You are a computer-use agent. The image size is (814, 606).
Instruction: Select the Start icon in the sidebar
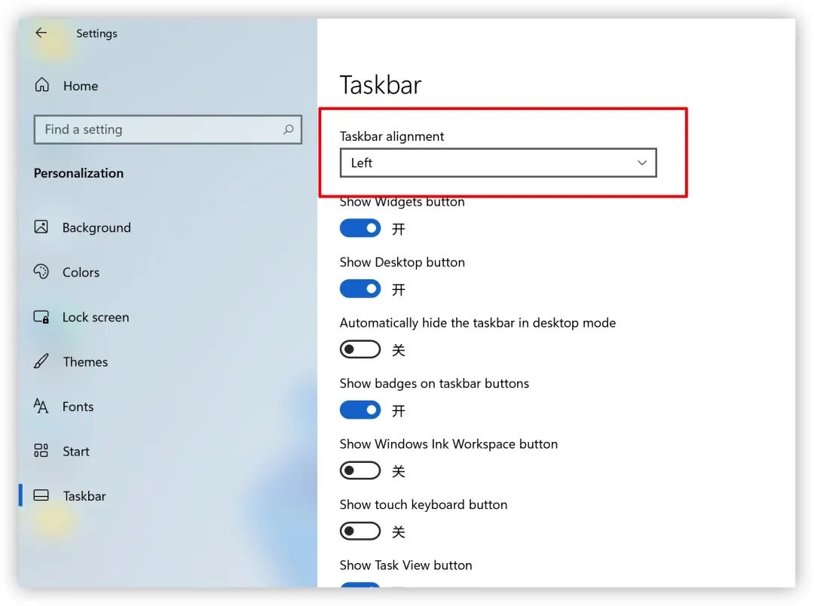click(x=41, y=451)
